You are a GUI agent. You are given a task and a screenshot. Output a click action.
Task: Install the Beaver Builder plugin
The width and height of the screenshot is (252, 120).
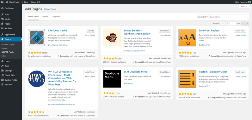164,31
